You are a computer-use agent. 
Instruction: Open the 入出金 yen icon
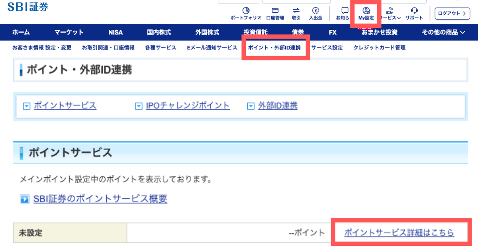[315, 11]
